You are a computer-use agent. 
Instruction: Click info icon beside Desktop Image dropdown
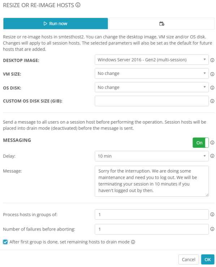pos(212,60)
